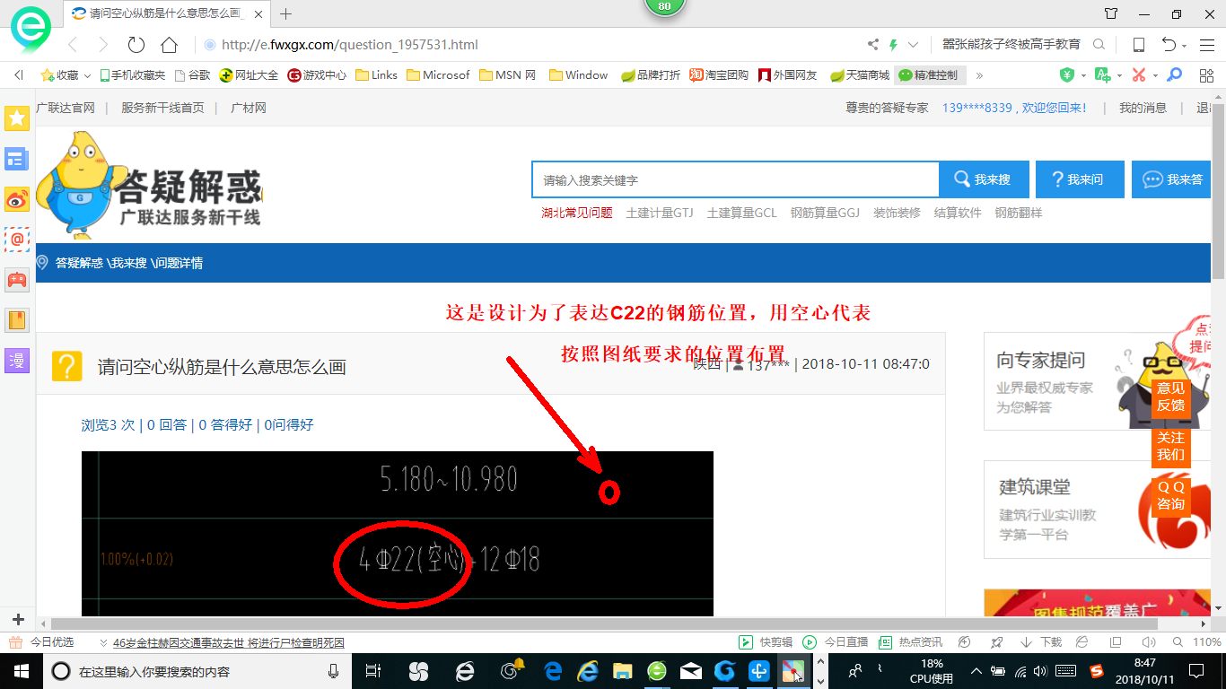The width and height of the screenshot is (1226, 689).
Task: Click the rebar drawing image thumbnail
Action: coord(397,534)
